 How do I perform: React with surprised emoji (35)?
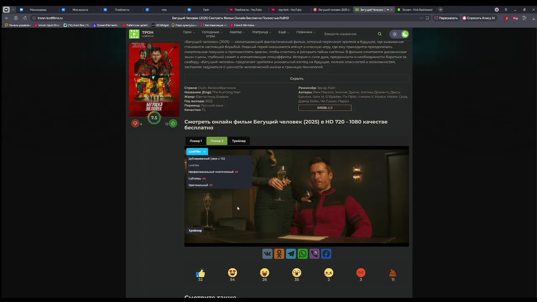pos(297,273)
